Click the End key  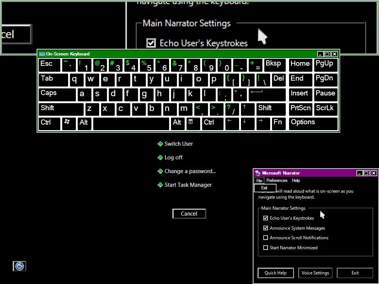[x=301, y=80]
